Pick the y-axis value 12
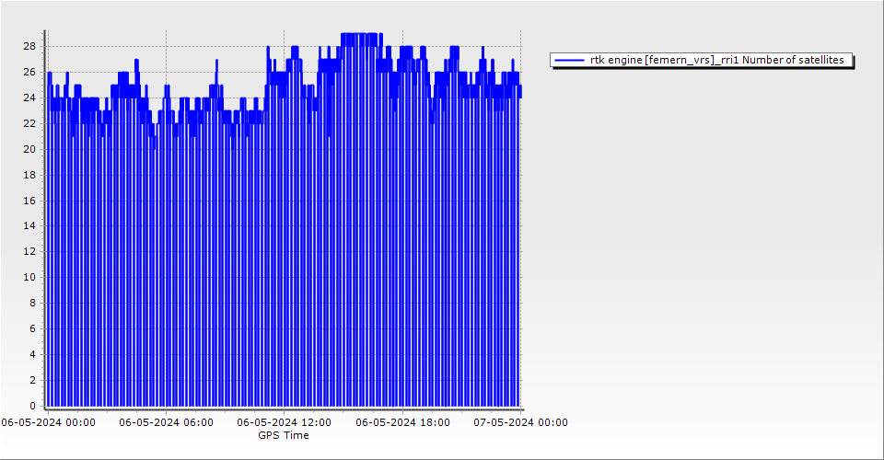Viewport: 884px width, 460px height. (29, 251)
